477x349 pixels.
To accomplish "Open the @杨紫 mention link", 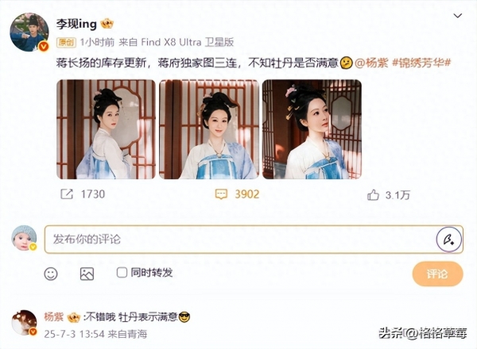I will click(x=371, y=63).
